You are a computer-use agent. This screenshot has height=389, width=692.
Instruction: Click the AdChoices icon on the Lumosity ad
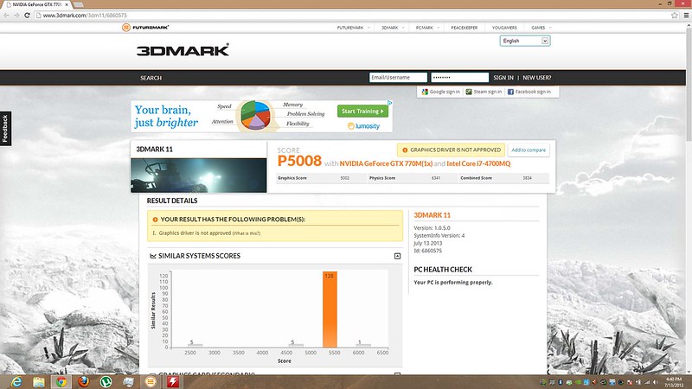pyautogui.click(x=390, y=102)
